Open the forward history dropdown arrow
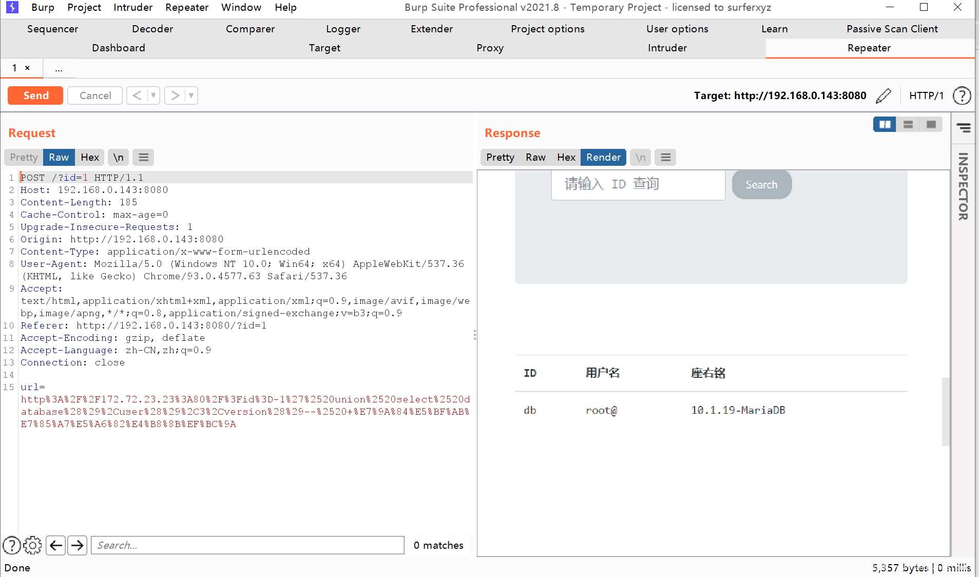979x577 pixels. (x=191, y=95)
